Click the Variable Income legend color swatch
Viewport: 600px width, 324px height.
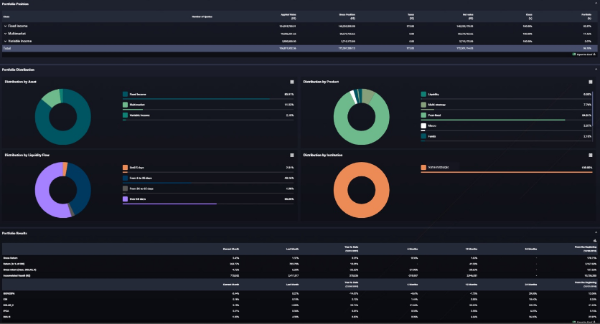coord(125,115)
